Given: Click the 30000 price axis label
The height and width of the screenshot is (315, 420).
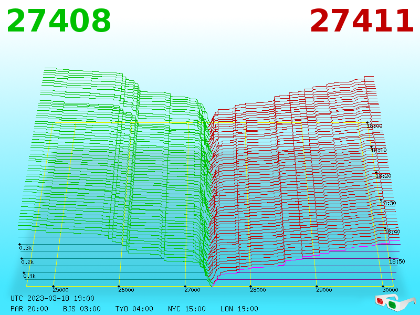Looking at the screenshot, I should [x=390, y=290].
